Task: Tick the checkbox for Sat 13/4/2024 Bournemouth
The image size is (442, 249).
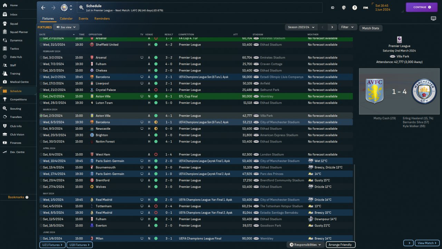Action: (41, 167)
